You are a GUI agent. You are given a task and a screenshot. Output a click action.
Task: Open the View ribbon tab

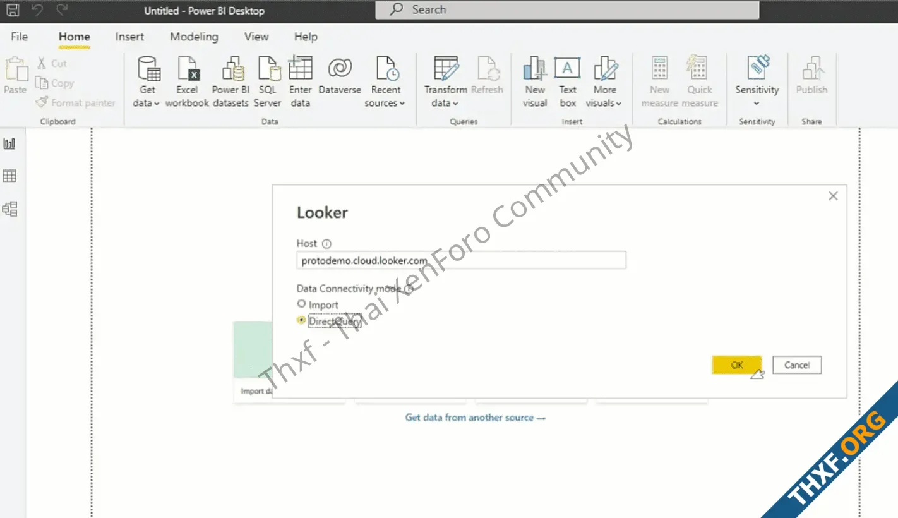(256, 37)
